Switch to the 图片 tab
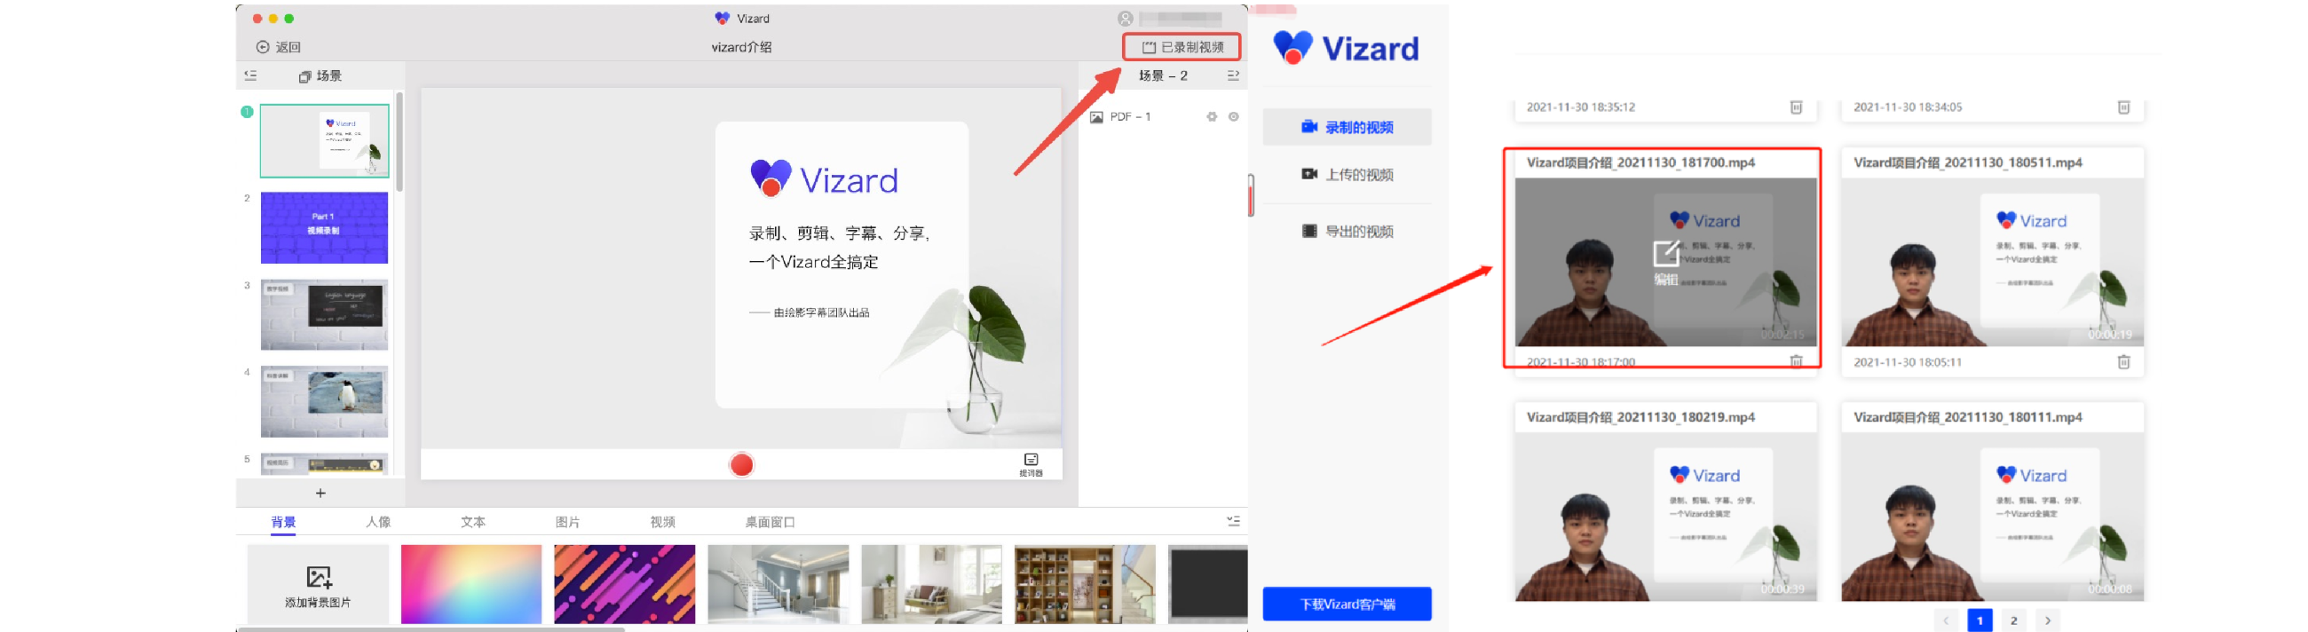 point(568,523)
